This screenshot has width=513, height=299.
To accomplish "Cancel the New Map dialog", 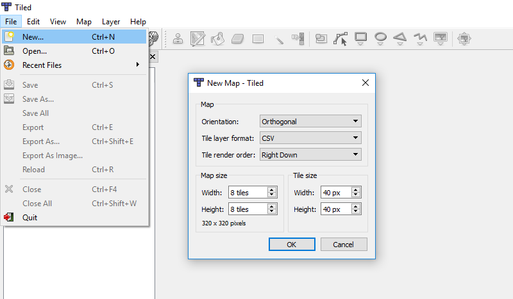I will [x=344, y=245].
